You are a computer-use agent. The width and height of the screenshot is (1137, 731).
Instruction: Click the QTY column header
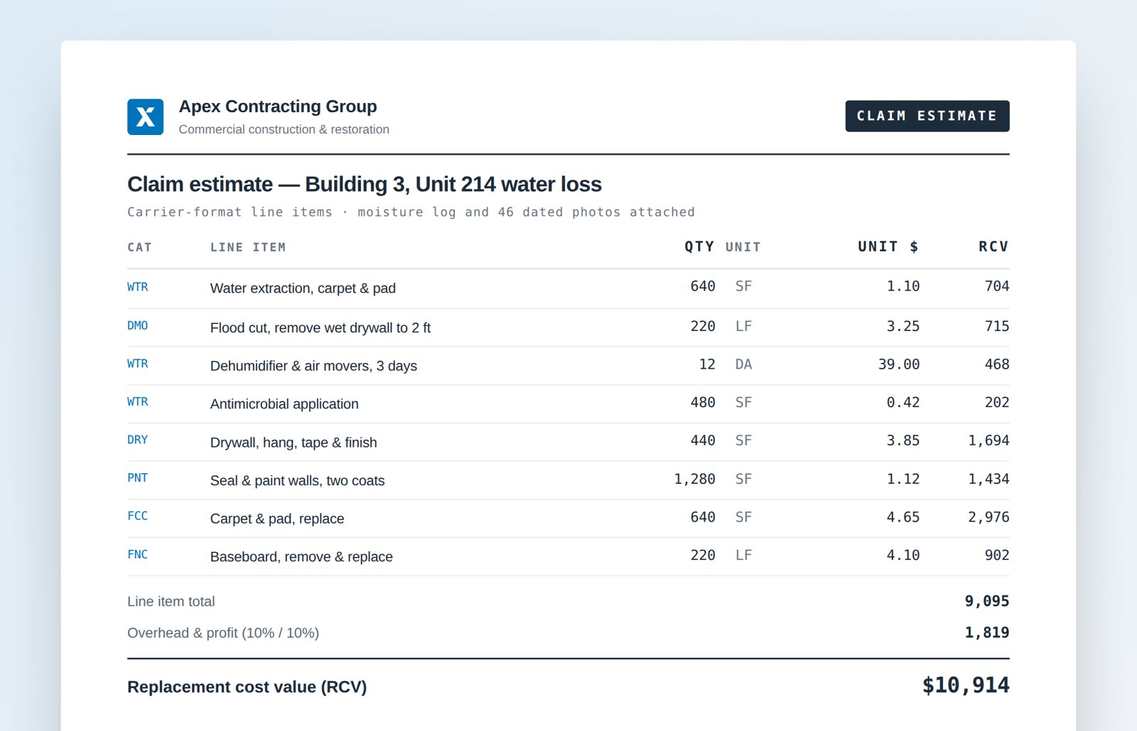(699, 247)
